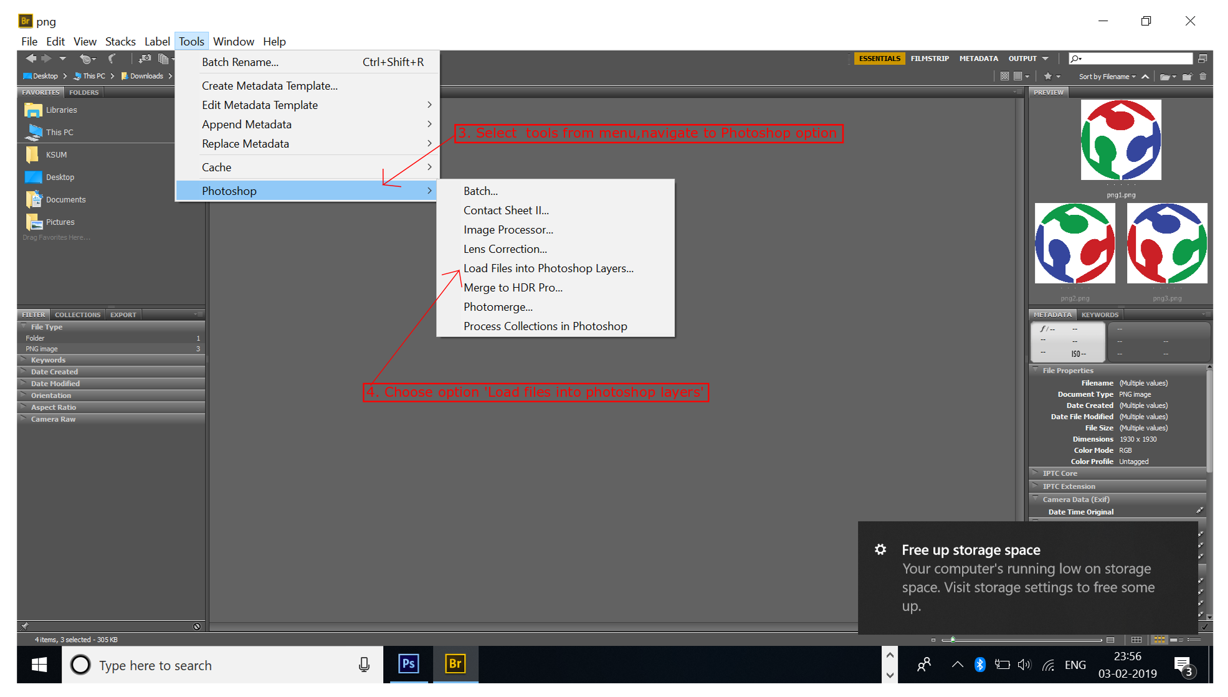The width and height of the screenshot is (1228, 697).
Task: Select Load Files into Photoshop Layers
Action: click(x=548, y=268)
